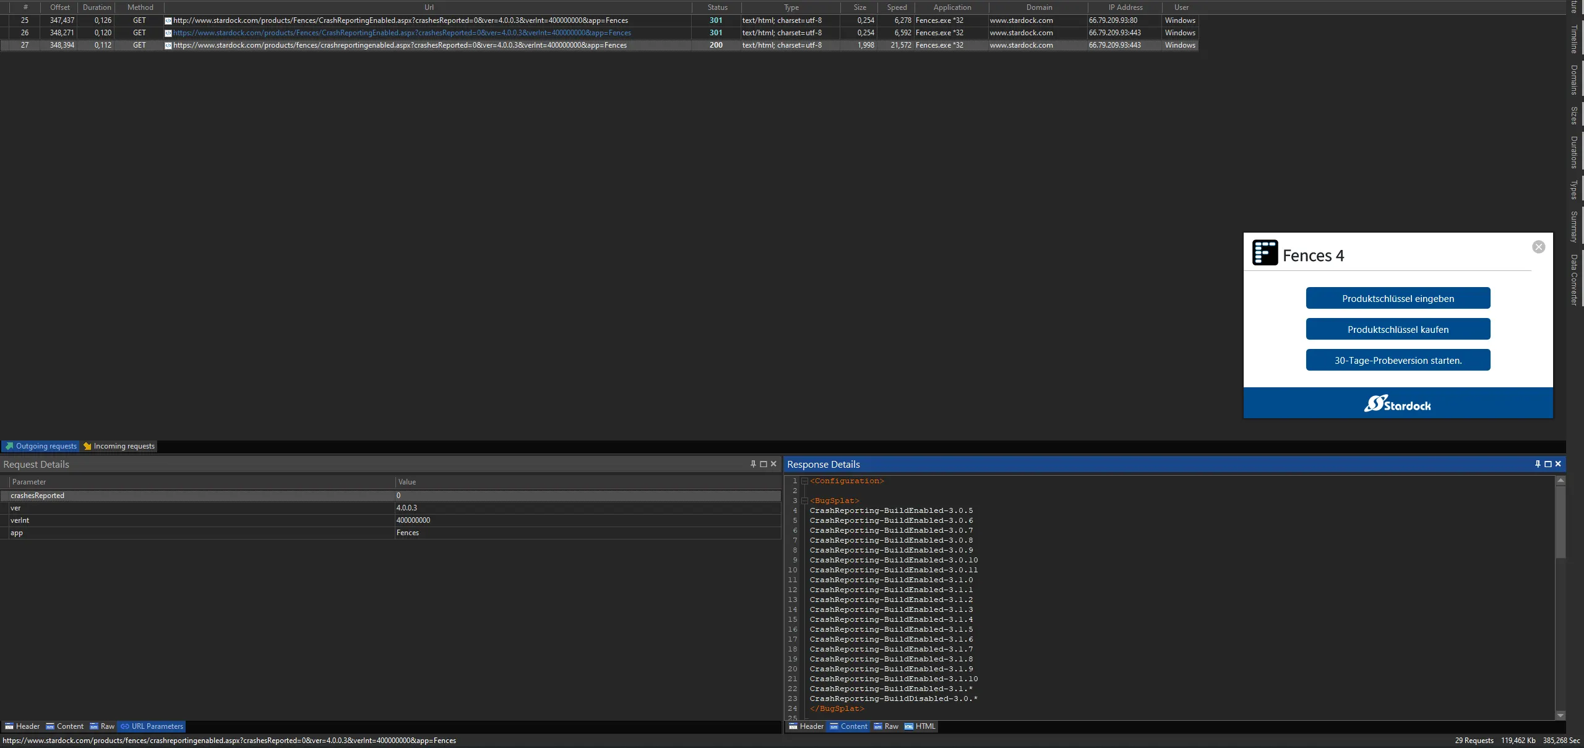Switch to Incoming requests tab
This screenshot has height=748, width=1584.
click(119, 446)
